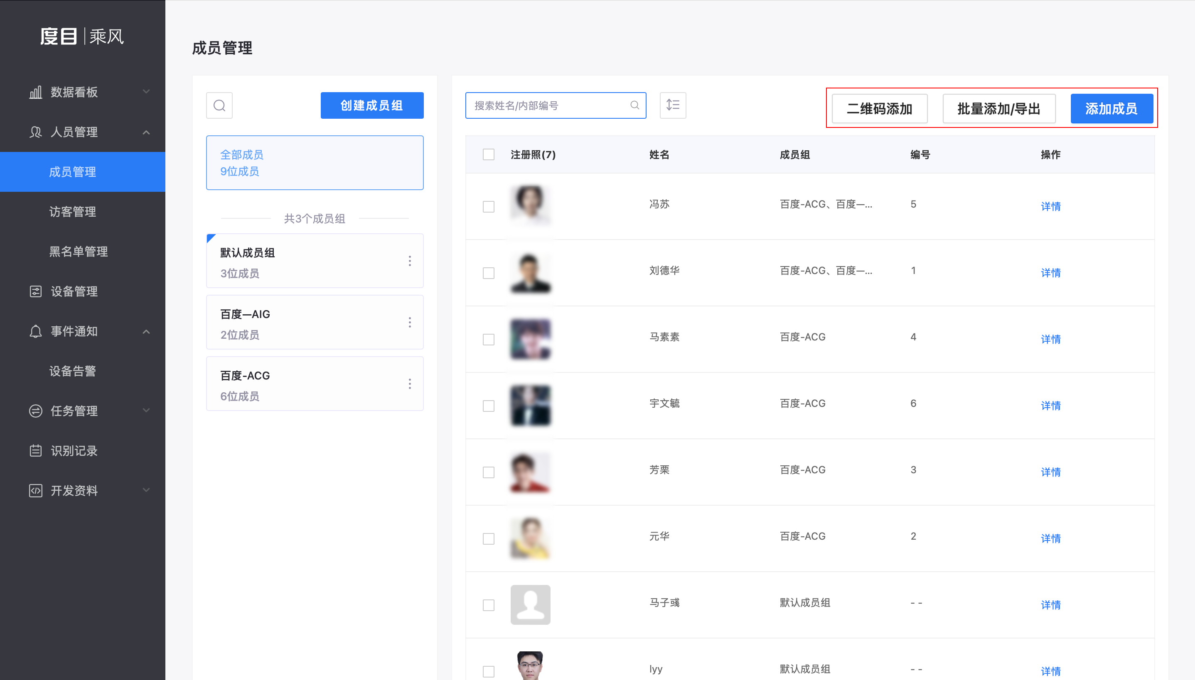Open the more menu for 默认成员组
Screen dimensions: 1195x680
click(410, 261)
